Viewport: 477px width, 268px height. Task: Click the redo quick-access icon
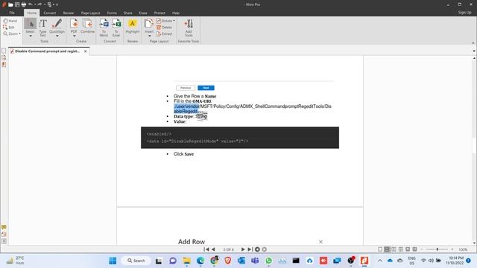tap(40, 4)
